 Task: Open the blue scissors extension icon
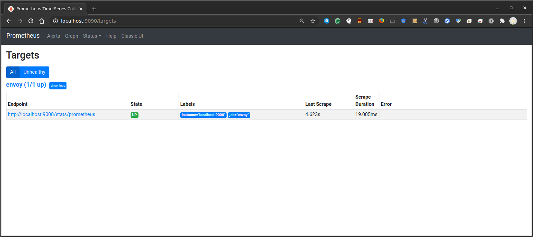(x=425, y=21)
